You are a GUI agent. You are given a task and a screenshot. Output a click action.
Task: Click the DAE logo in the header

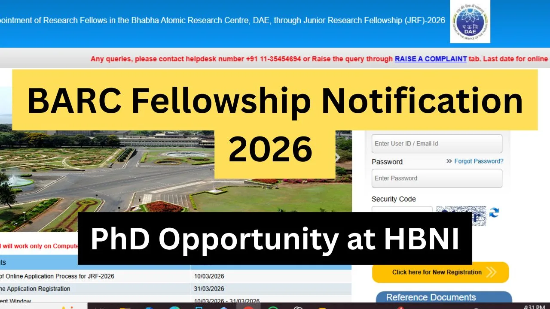(470, 21)
